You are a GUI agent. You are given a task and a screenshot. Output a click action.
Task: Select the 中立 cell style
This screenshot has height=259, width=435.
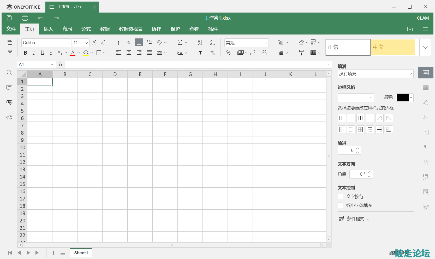(393, 47)
